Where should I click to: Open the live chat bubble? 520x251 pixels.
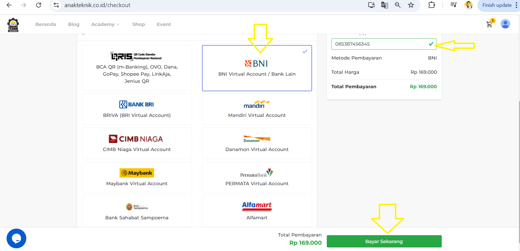click(x=16, y=238)
